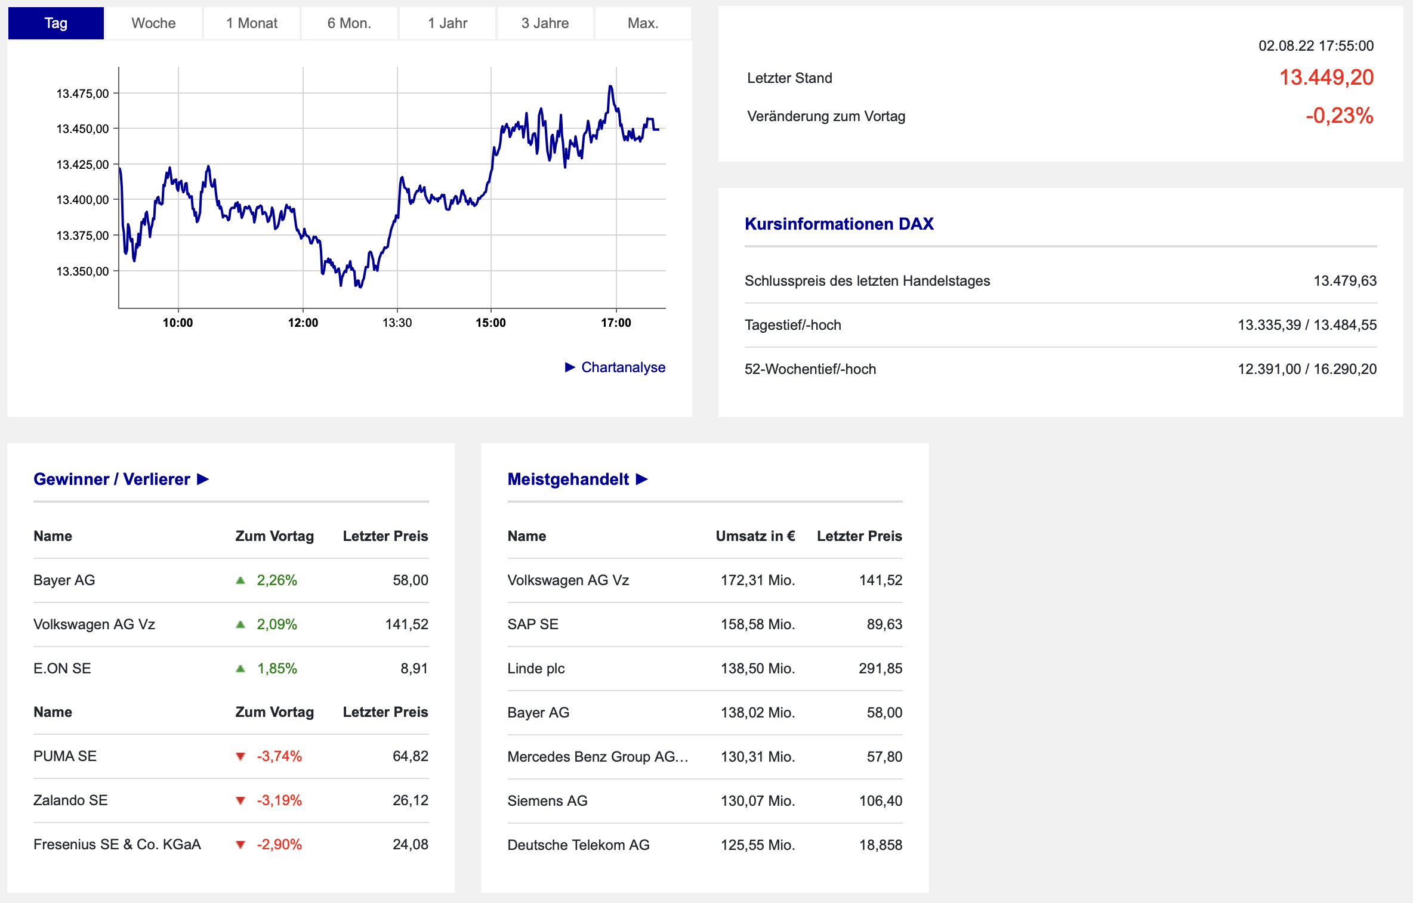The width and height of the screenshot is (1413, 903).
Task: Click the Letzter Stand value 13.449,20
Action: click(x=1326, y=78)
